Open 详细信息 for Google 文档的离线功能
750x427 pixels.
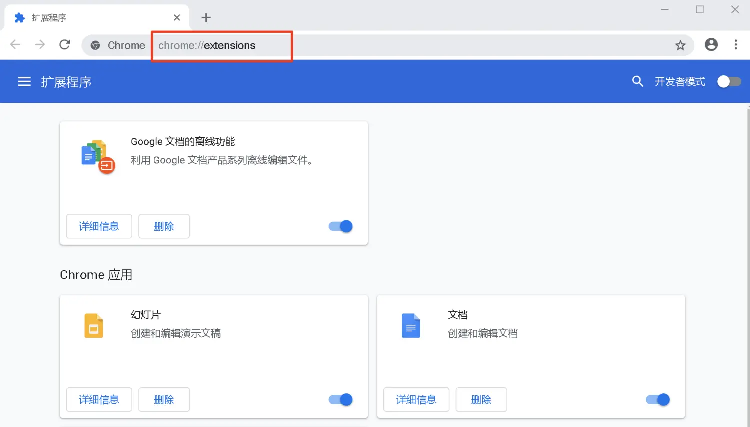(99, 226)
